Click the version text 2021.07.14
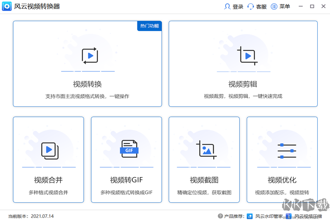 [x=42, y=216]
